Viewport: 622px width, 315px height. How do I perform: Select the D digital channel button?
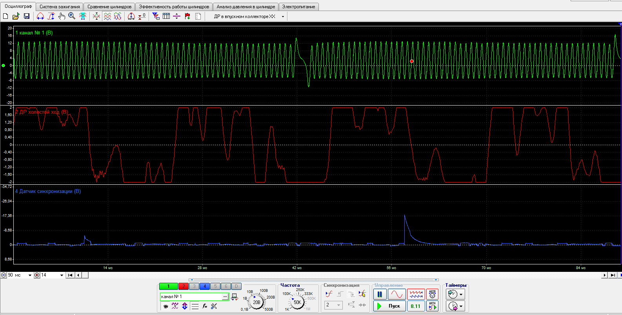(x=236, y=286)
